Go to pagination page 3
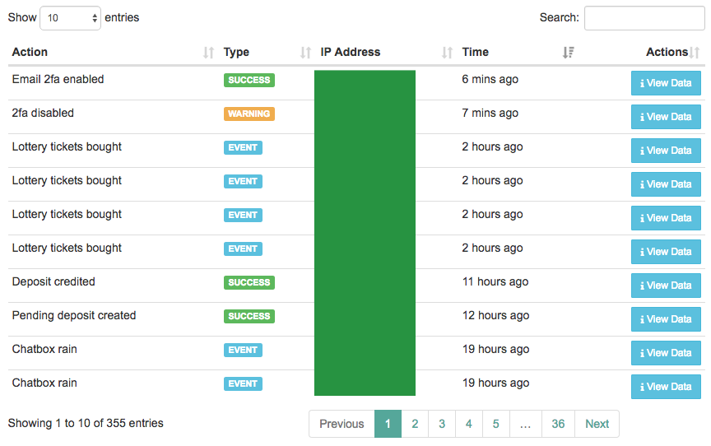Image resolution: width=711 pixels, height=446 pixels. [442, 424]
